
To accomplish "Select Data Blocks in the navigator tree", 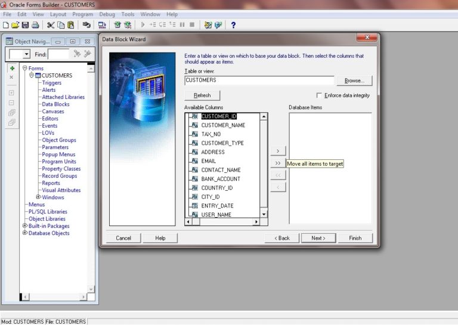I will 55,104.
